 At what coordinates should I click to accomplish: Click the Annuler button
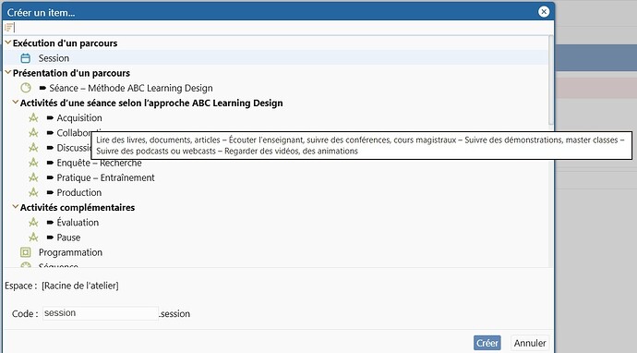tap(530, 343)
